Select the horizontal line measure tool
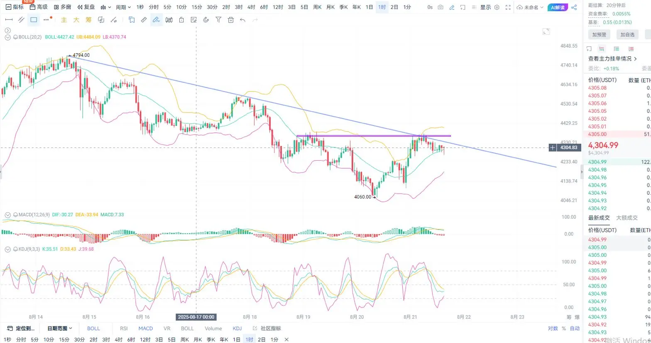The height and width of the screenshot is (343, 651). click(9, 19)
